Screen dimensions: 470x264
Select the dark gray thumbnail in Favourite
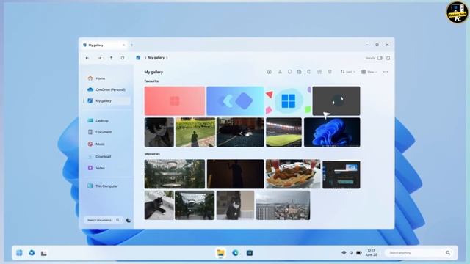pos(336,101)
